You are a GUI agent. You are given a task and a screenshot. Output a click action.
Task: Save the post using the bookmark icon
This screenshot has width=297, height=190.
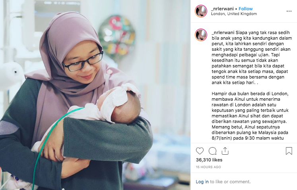pyautogui.click(x=289, y=151)
